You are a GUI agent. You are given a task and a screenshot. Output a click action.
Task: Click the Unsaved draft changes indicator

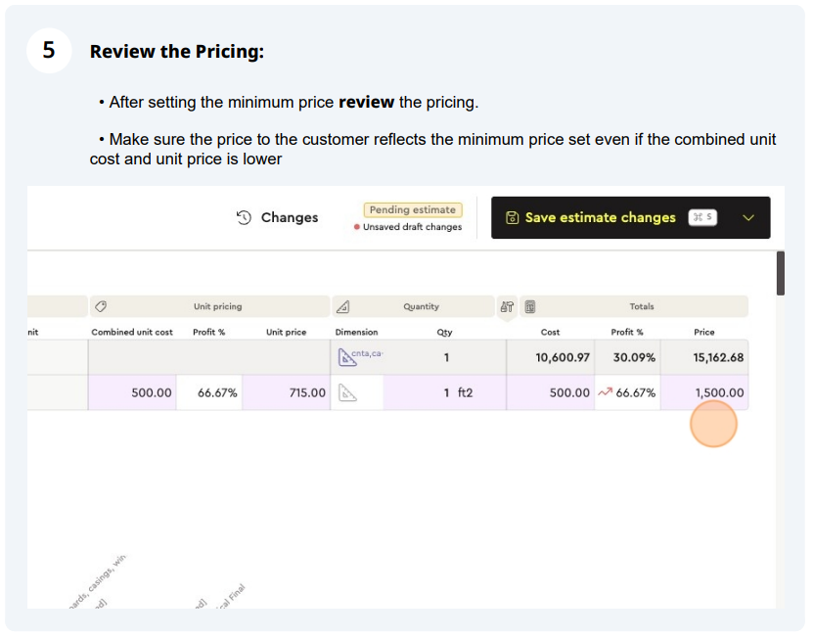click(x=408, y=227)
